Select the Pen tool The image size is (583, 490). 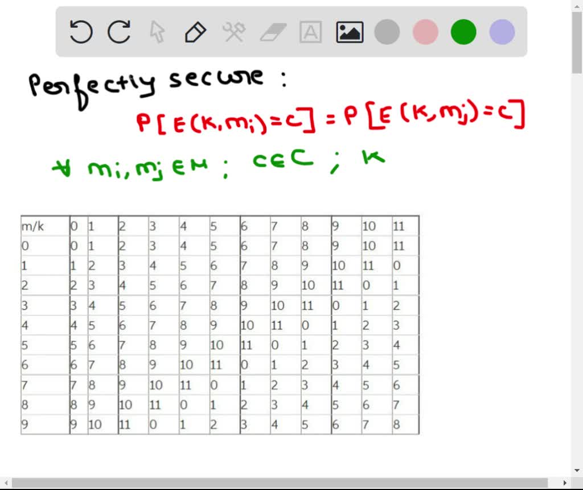coord(195,32)
